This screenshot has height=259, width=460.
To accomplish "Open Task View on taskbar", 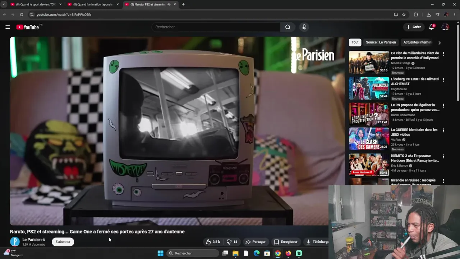I will coord(225,253).
